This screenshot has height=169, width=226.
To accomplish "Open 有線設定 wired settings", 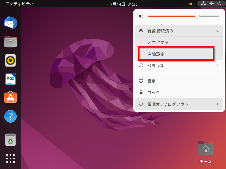I will [179, 54].
